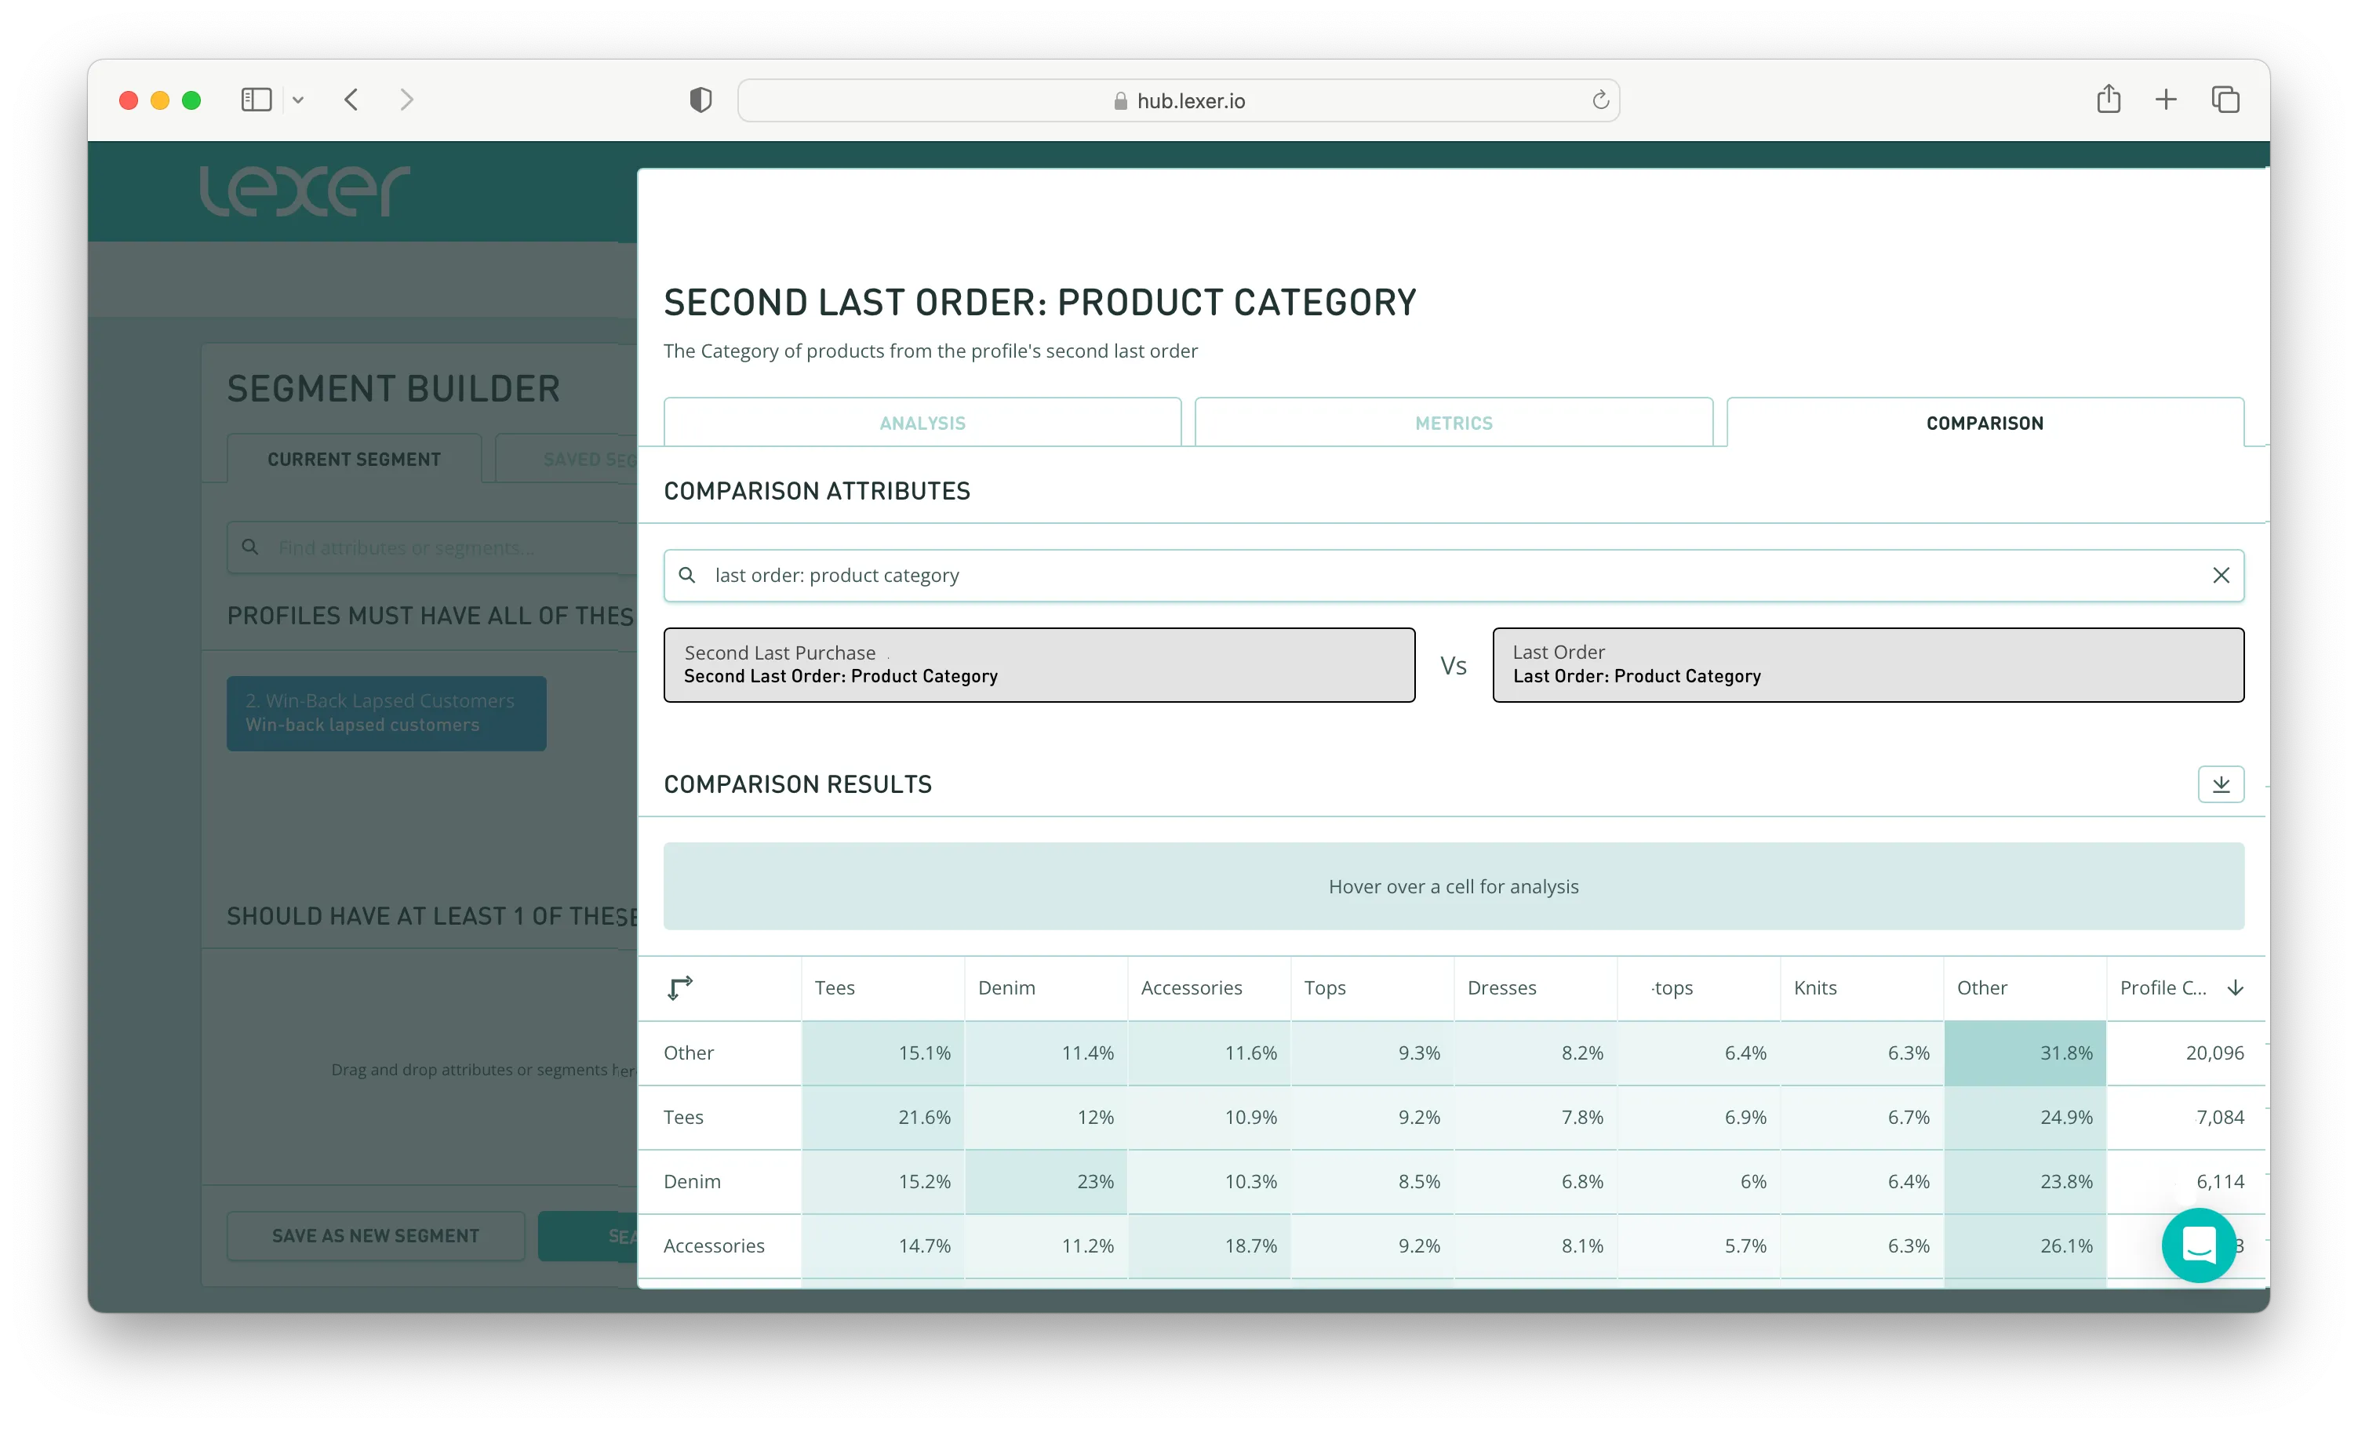Download the comparison results
2358x1429 pixels.
tap(2220, 784)
